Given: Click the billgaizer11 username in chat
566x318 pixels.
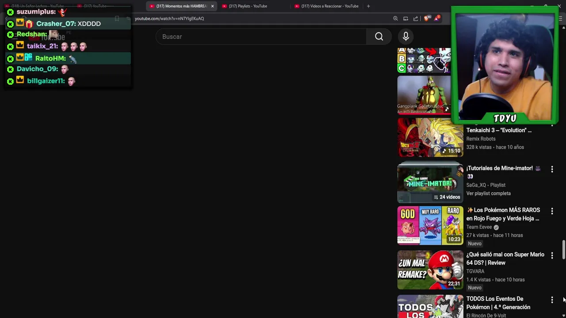Looking at the screenshot, I should 46,81.
